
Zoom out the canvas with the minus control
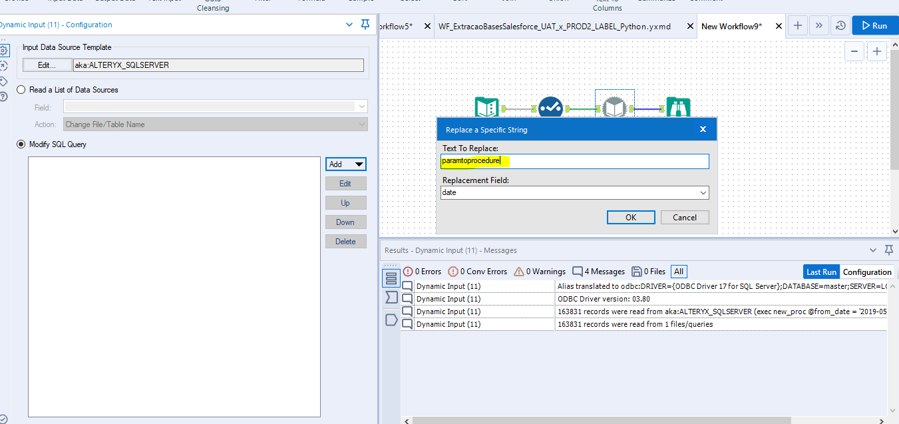(x=854, y=51)
